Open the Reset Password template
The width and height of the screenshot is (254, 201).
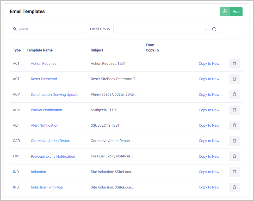(44, 79)
